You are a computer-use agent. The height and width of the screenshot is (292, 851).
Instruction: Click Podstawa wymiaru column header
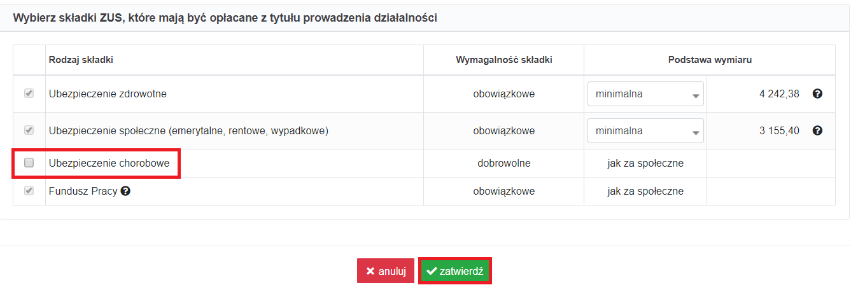[x=710, y=60]
